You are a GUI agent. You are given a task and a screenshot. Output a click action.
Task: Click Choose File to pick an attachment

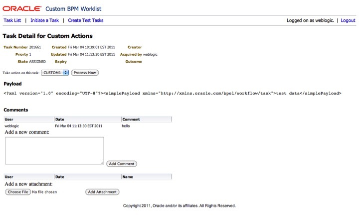(x=18, y=192)
